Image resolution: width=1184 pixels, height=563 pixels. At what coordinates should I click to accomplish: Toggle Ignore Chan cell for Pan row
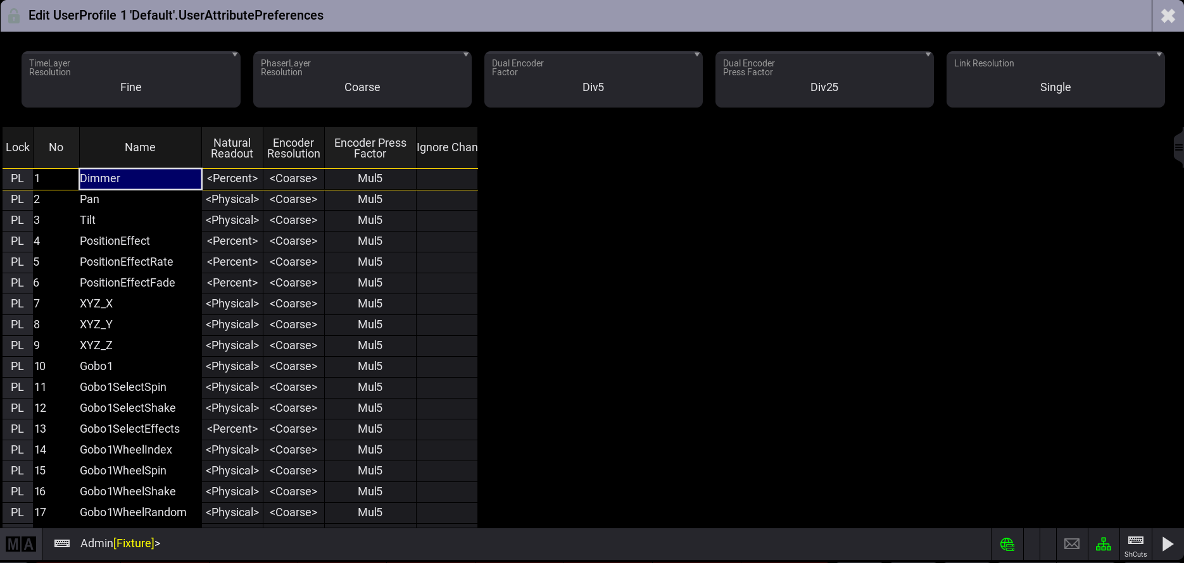(x=447, y=199)
